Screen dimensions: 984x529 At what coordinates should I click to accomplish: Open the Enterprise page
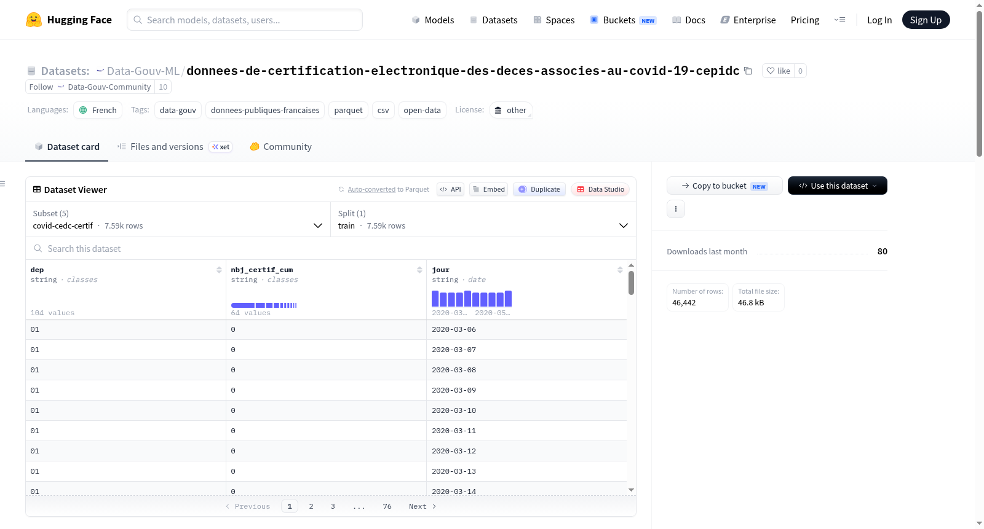[x=748, y=20]
